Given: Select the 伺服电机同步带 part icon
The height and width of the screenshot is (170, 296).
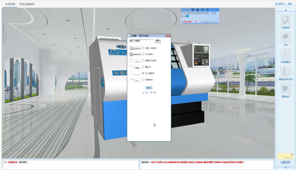Looking at the screenshot, I should (x=285, y=72).
